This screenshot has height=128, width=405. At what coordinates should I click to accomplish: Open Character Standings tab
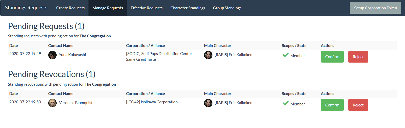(x=188, y=8)
